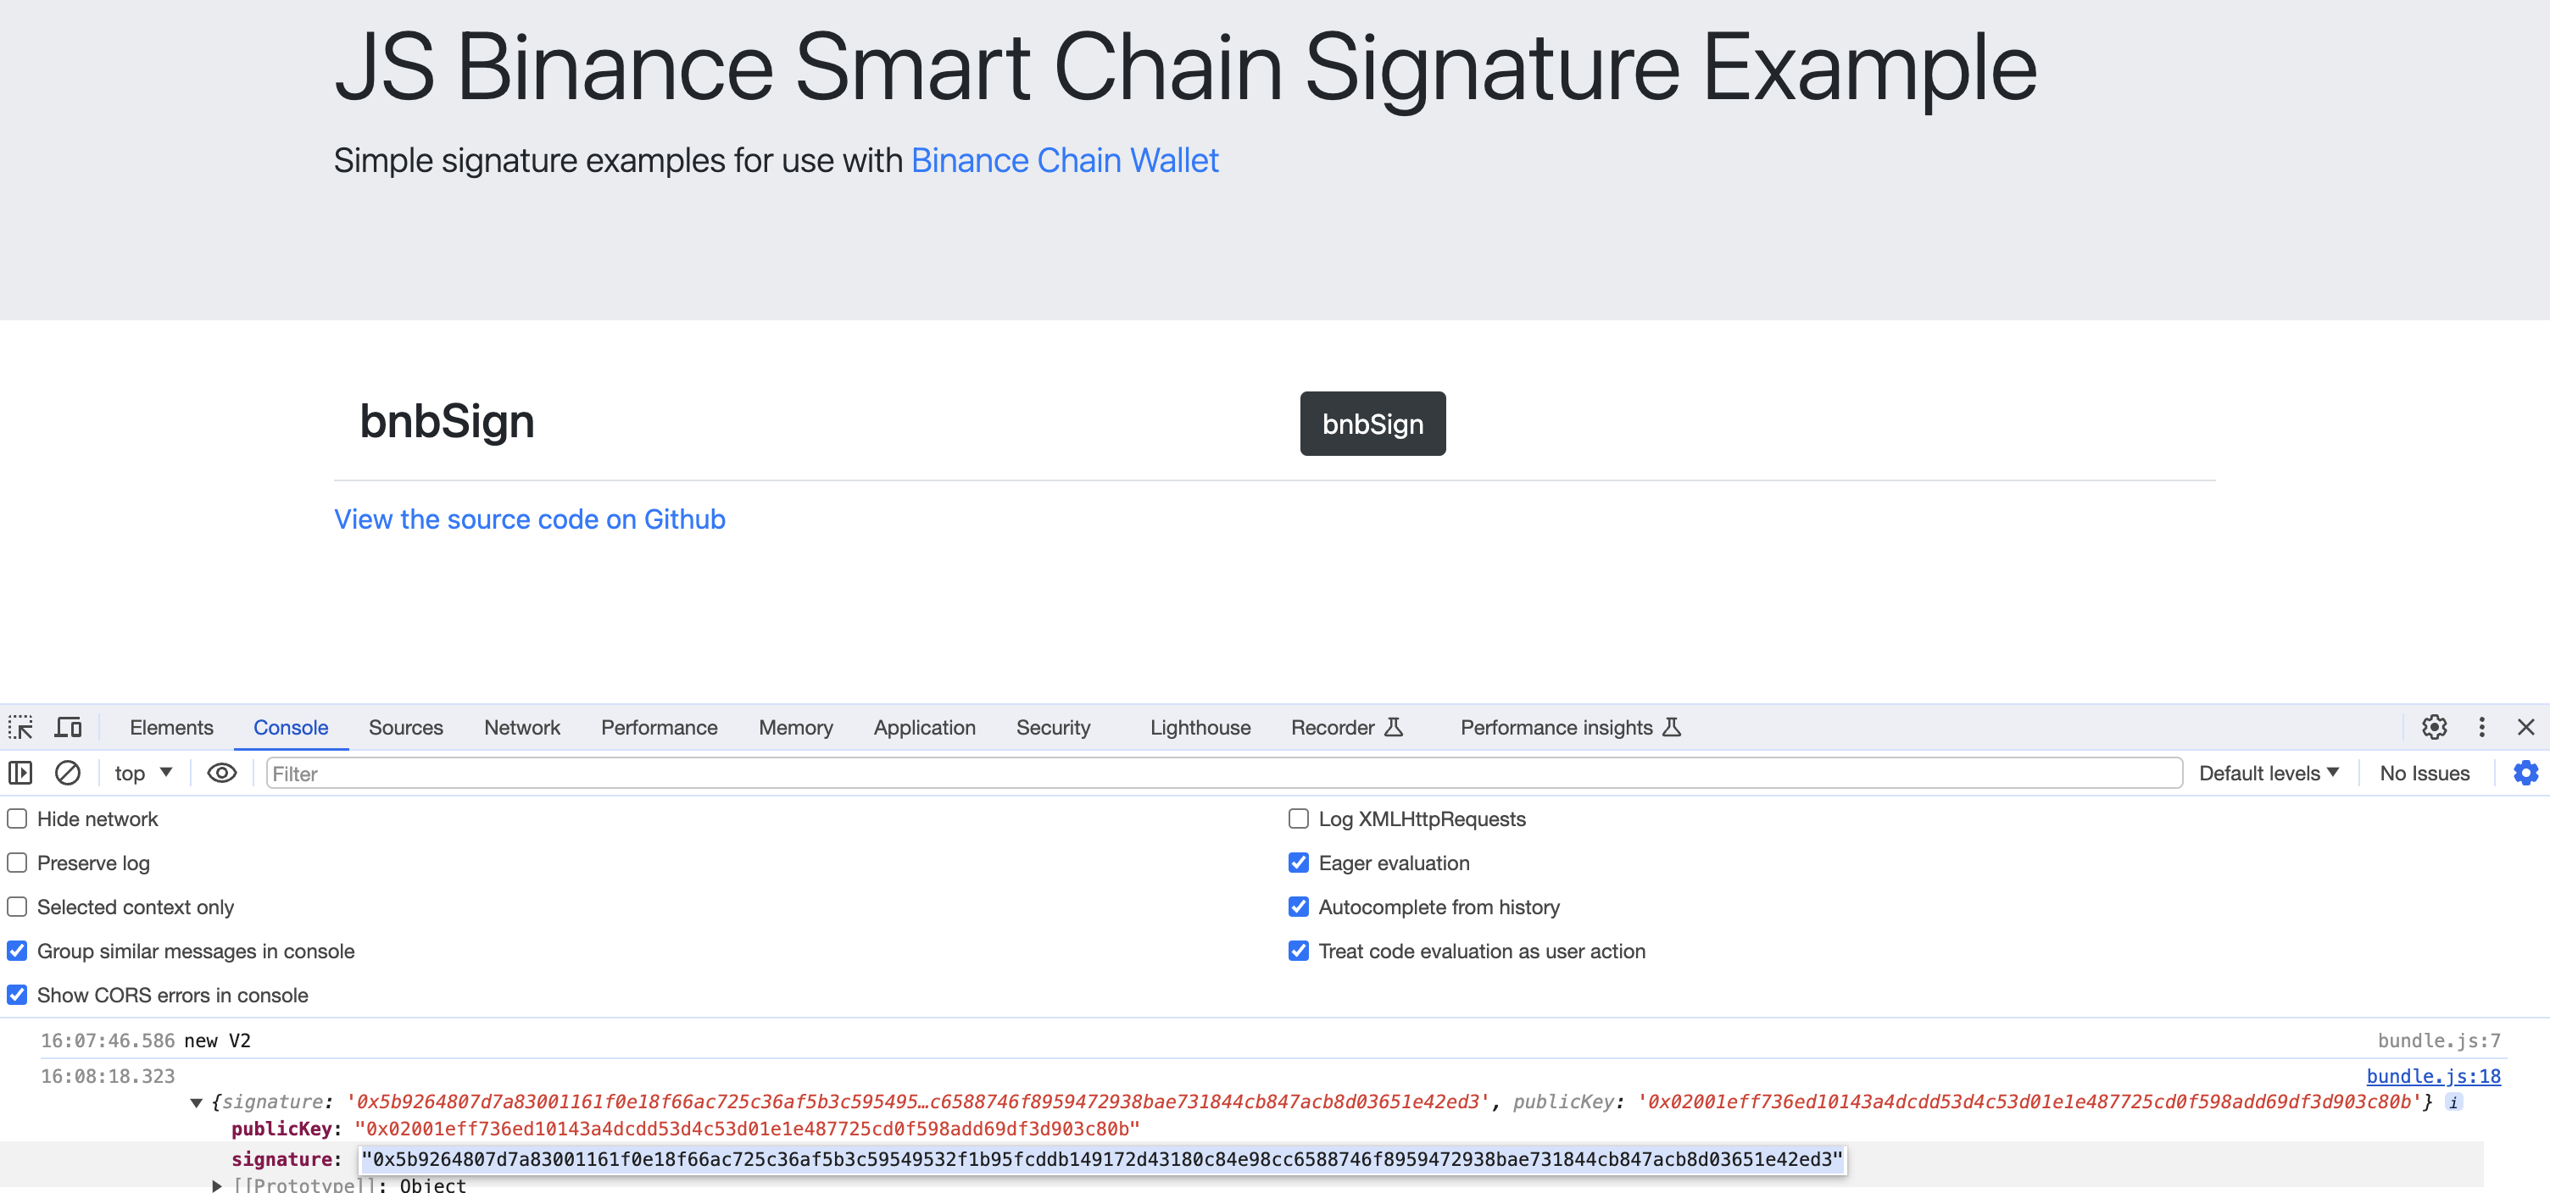Follow View the source code on Github
Viewport: 2550px width, 1193px height.
tap(530, 519)
